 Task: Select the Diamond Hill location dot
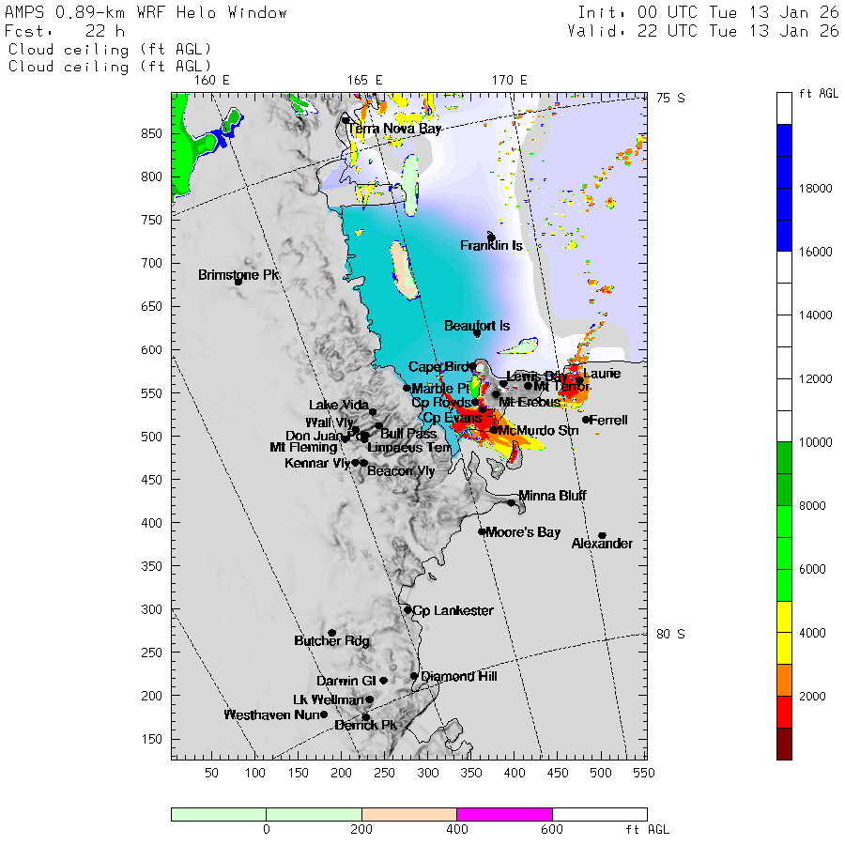(x=414, y=676)
